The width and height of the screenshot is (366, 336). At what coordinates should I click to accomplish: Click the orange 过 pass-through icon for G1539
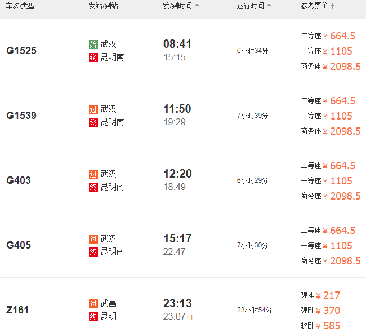click(x=93, y=109)
